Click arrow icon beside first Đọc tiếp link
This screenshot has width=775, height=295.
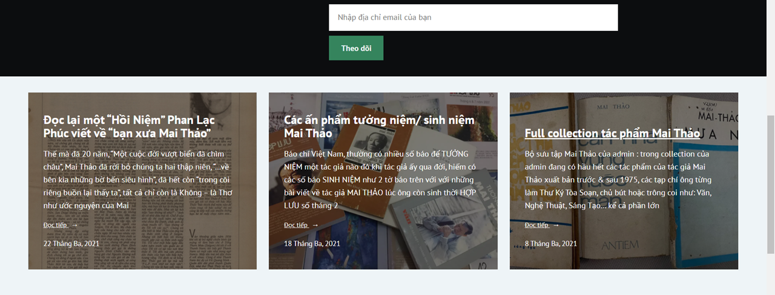(x=75, y=225)
